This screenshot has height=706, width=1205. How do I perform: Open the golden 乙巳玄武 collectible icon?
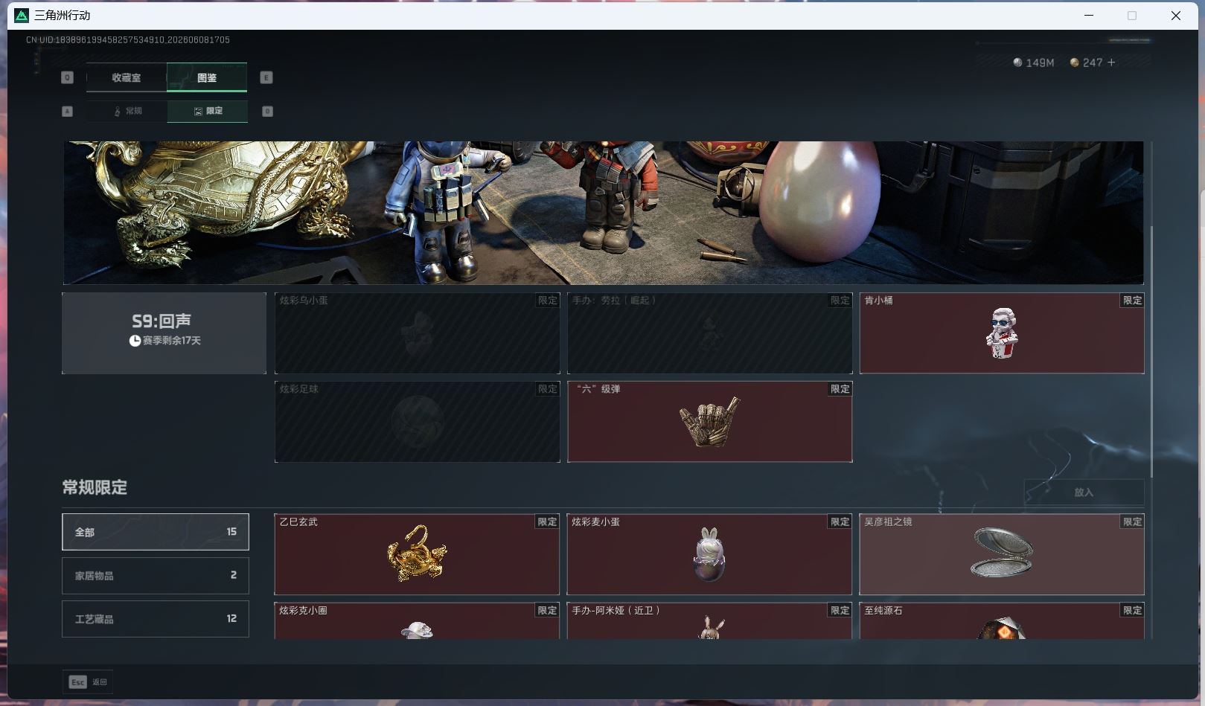tap(417, 553)
